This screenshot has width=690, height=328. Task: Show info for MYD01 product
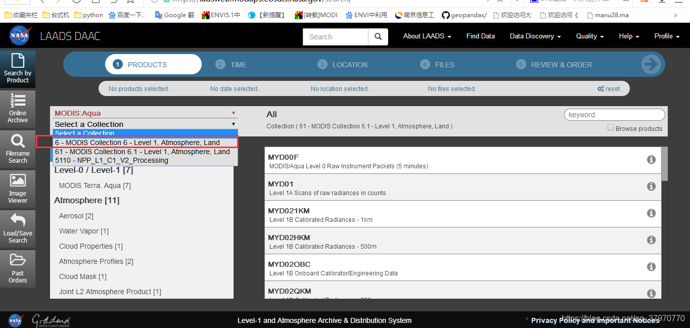652,186
